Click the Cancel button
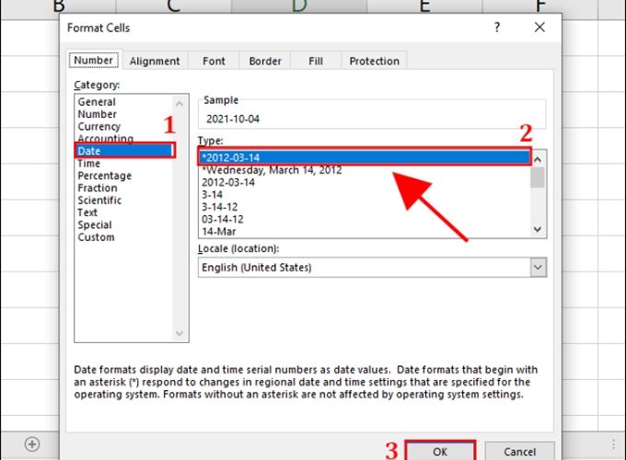Viewport: 626px width, 460px height. [x=519, y=451]
